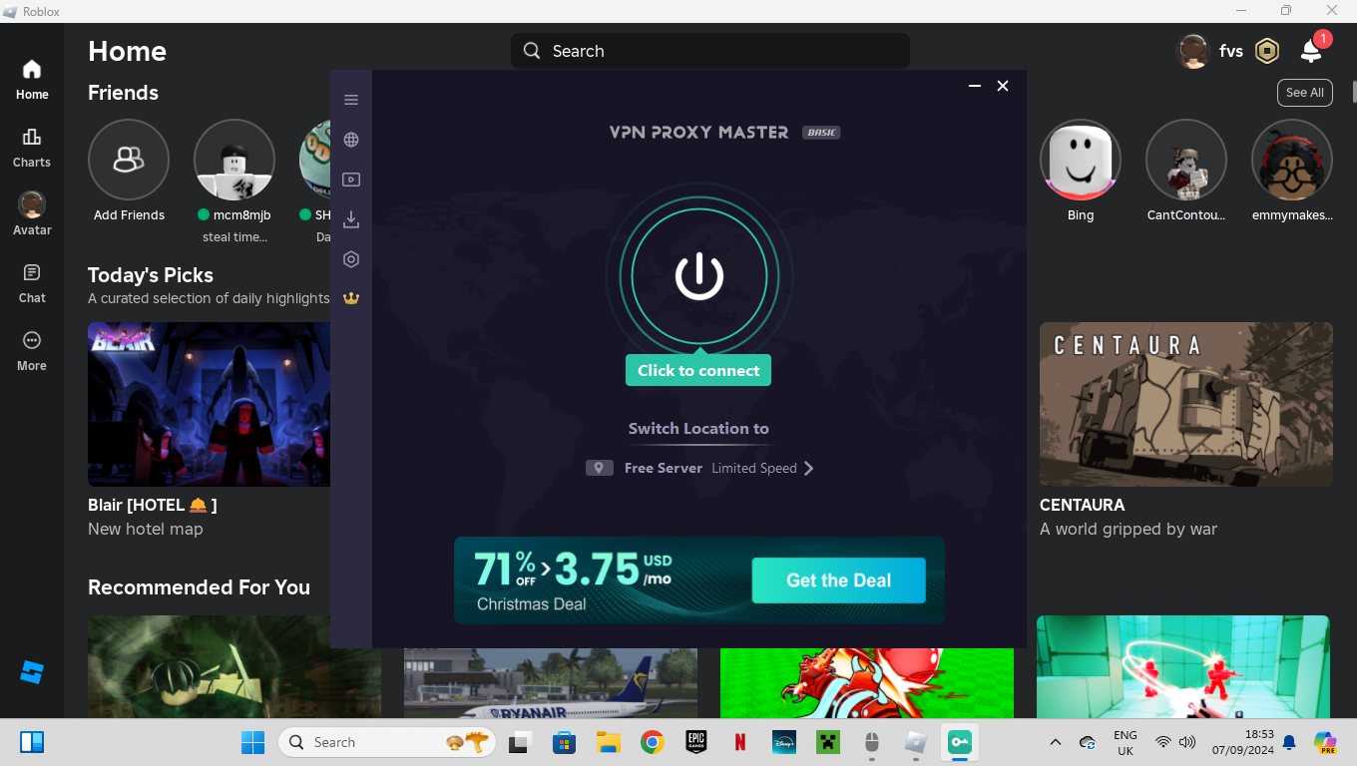
Task: Open Epic Games launcher from taskbar
Action: pyautogui.click(x=695, y=742)
